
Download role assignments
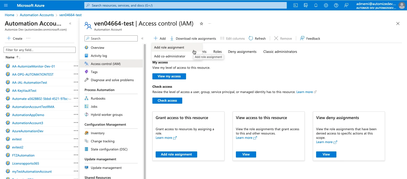click(x=193, y=38)
